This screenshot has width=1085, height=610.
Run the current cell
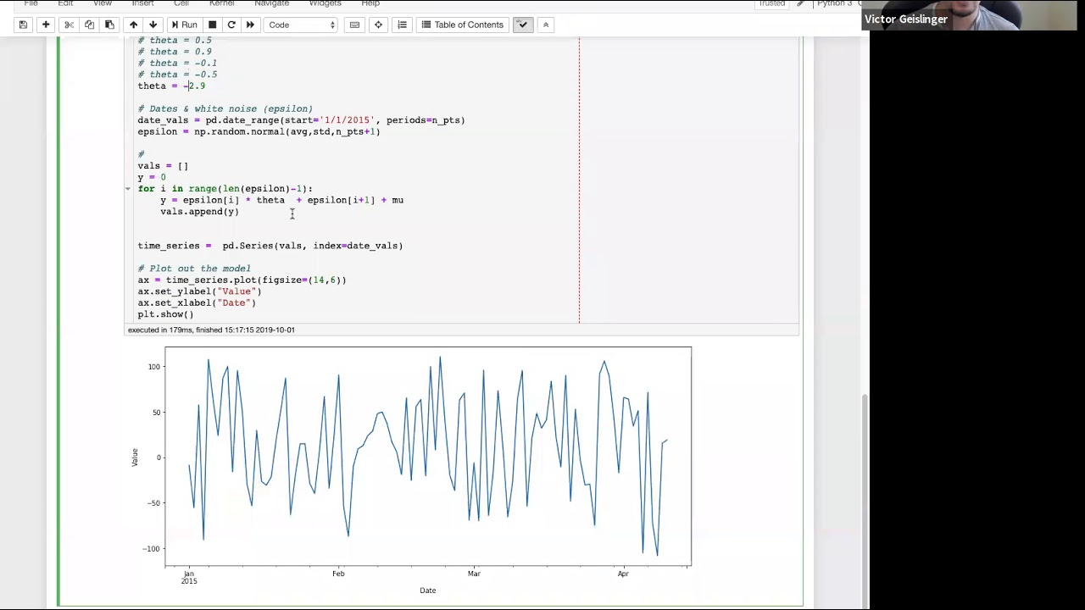[184, 25]
